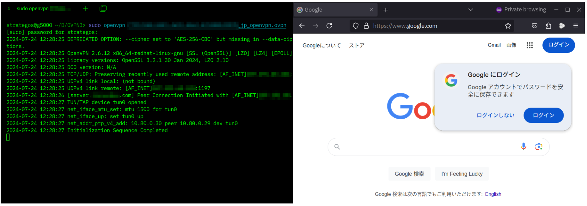This screenshot has height=206, width=587.
Task: Start voice search with microphone icon
Action: (x=523, y=147)
